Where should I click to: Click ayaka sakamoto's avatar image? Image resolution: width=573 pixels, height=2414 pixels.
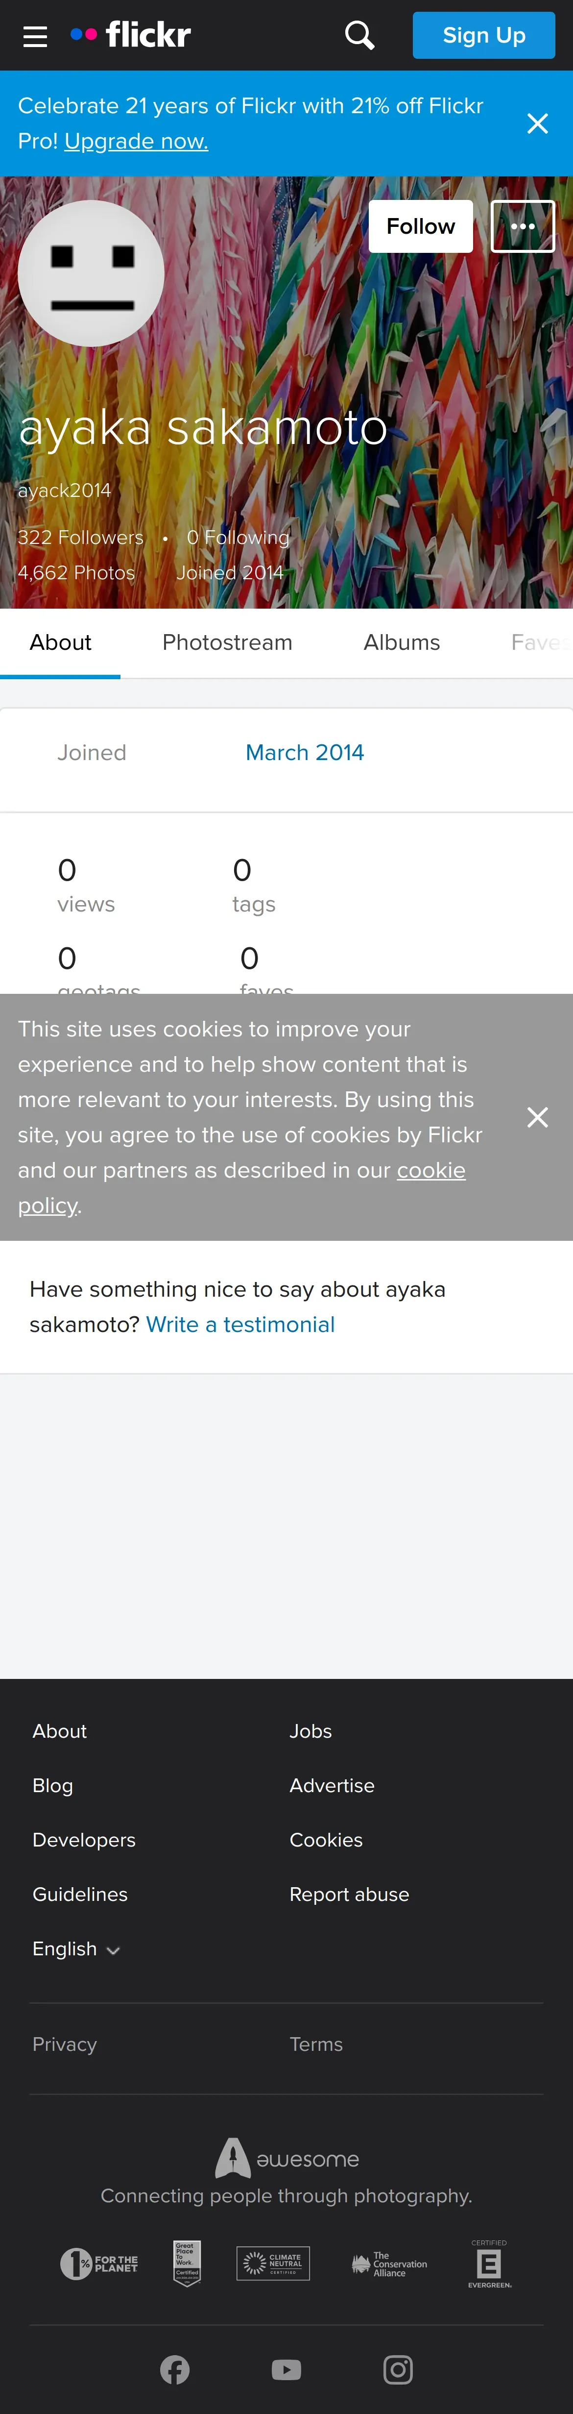pos(92,273)
